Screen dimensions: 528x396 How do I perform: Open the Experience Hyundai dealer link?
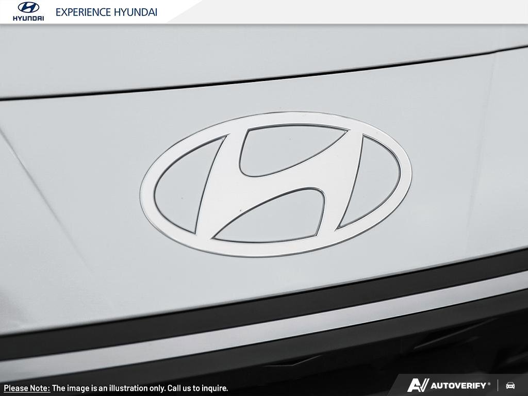[106, 12]
